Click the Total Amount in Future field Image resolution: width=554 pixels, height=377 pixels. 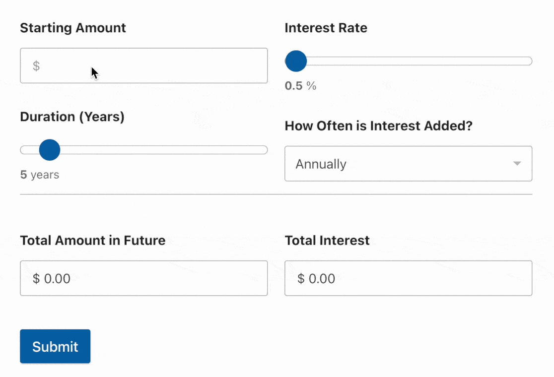(x=143, y=278)
